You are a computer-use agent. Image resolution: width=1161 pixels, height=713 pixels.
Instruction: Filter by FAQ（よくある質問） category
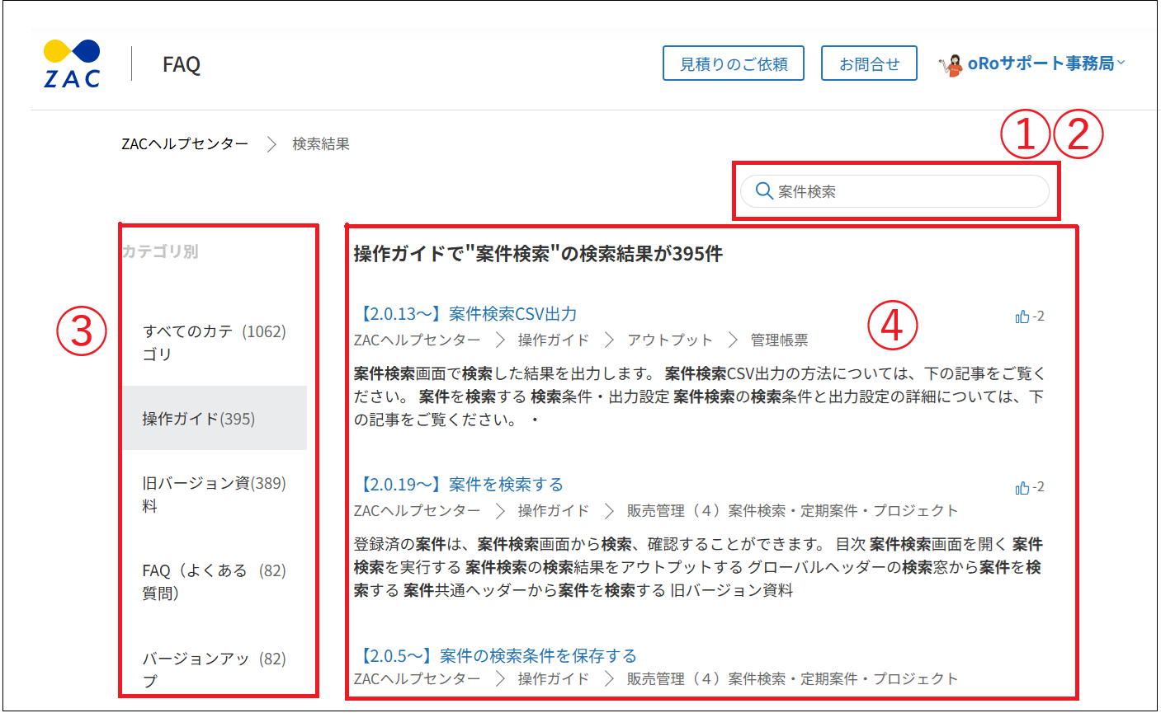pos(214,581)
